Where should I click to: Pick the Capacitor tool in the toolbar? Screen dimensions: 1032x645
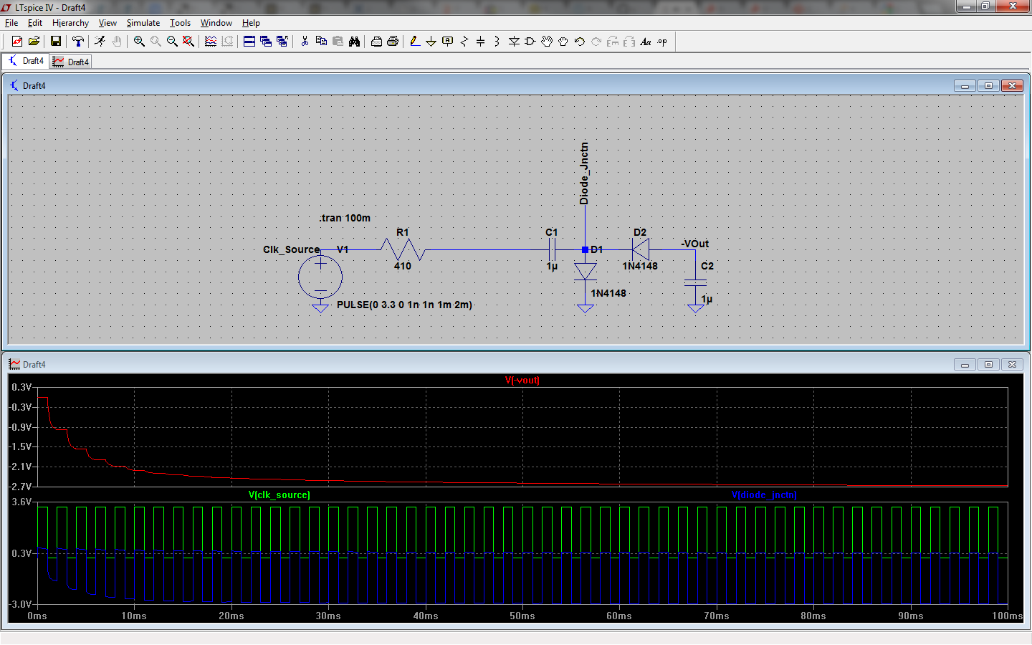480,42
